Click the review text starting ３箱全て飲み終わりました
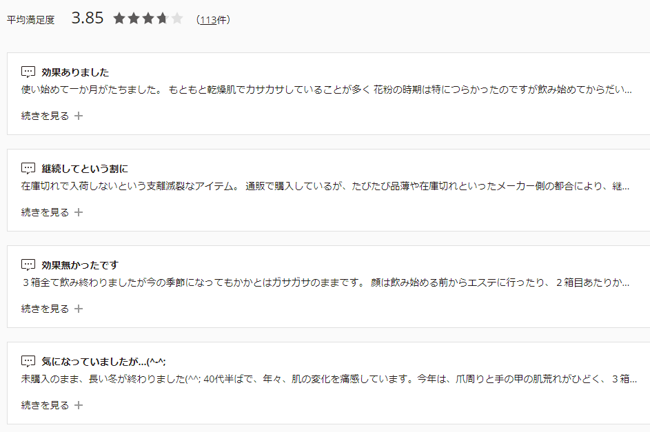650x432 pixels. 325,282
